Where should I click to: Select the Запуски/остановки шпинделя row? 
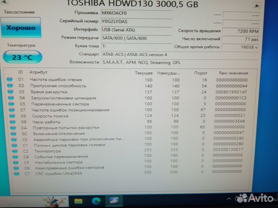(x=127, y=98)
